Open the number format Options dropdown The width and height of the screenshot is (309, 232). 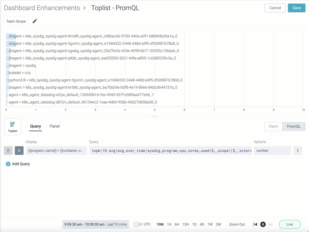click(272, 151)
